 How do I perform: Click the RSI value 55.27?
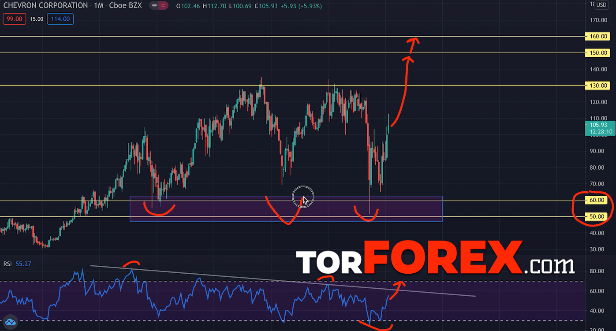(23, 264)
